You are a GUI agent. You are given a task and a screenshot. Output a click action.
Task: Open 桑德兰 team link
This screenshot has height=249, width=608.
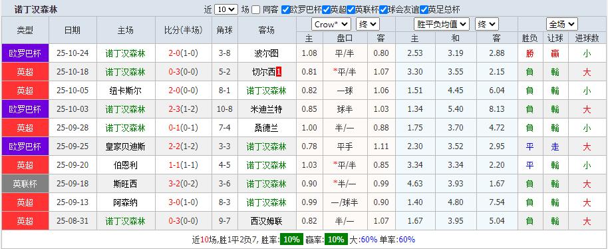(x=266, y=128)
